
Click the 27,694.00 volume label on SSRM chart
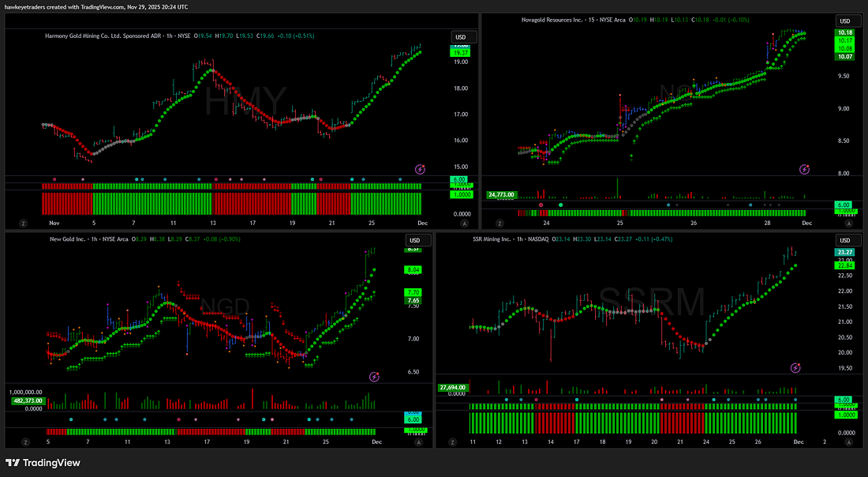(453, 388)
